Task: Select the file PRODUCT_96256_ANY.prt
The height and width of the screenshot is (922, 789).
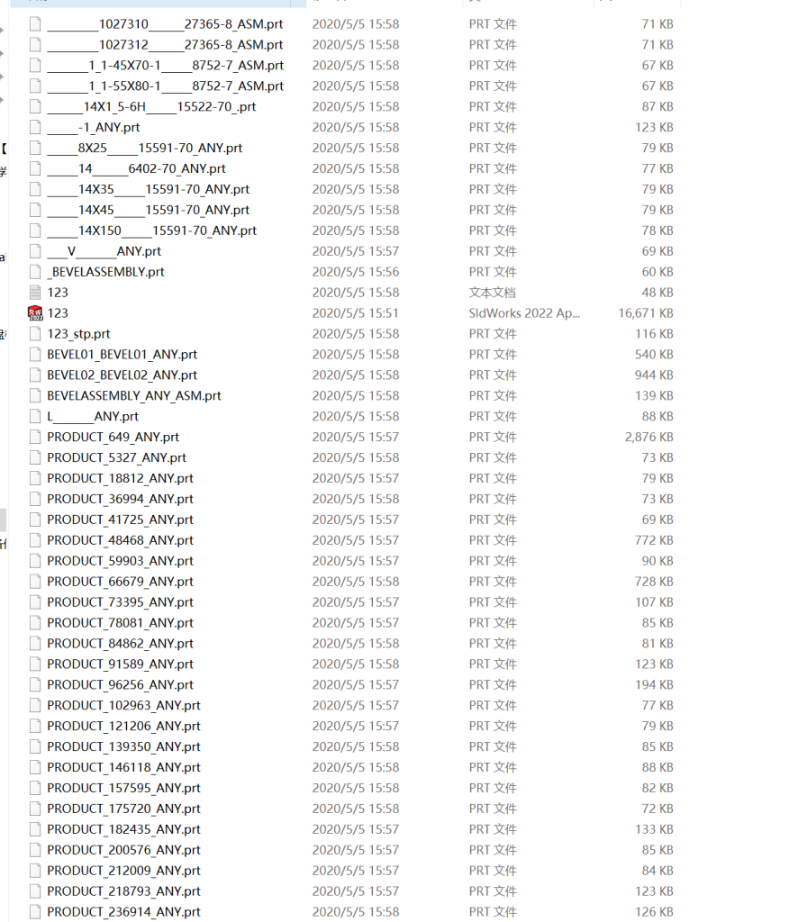Action: [x=120, y=684]
